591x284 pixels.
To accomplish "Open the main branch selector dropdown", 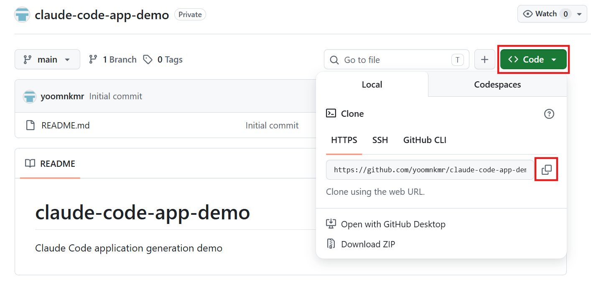I will coord(47,60).
